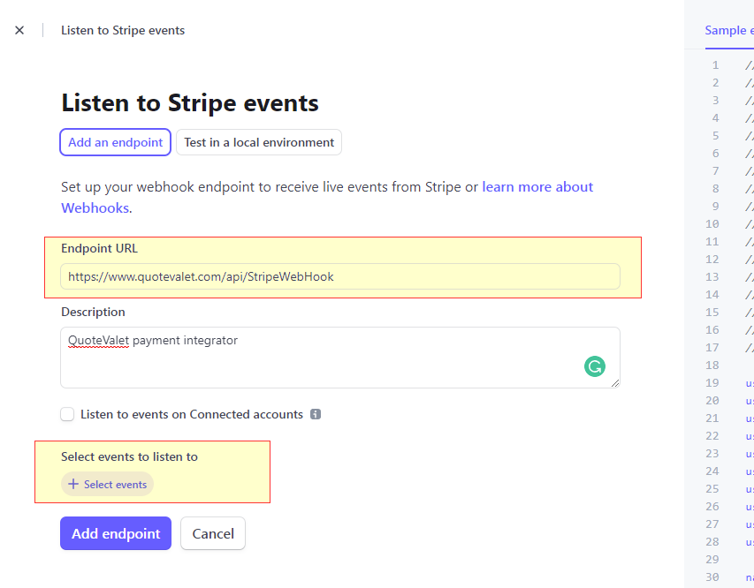Click the info icon beside Connected accounts
754x588 pixels.
coord(316,414)
